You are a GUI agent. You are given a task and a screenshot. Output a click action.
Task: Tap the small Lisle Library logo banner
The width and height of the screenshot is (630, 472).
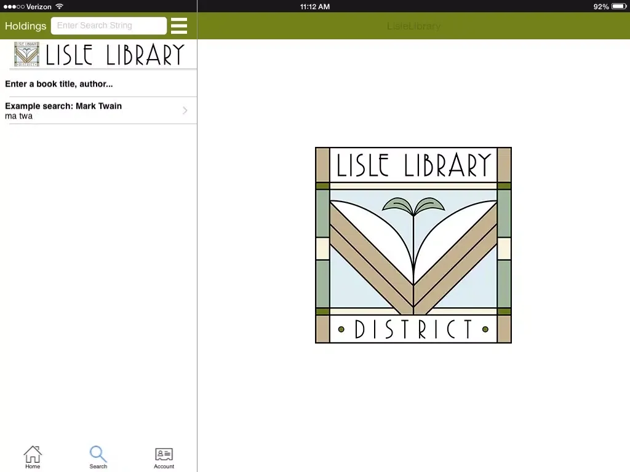[x=99, y=54]
